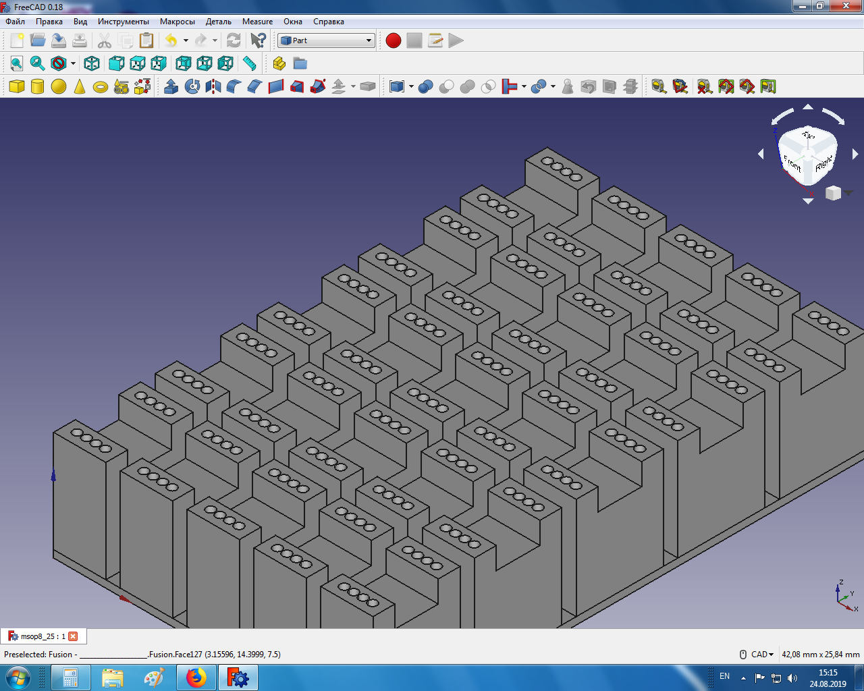Screen dimensions: 864x691
Task: Select the Extrude tool
Action: pyautogui.click(x=171, y=86)
